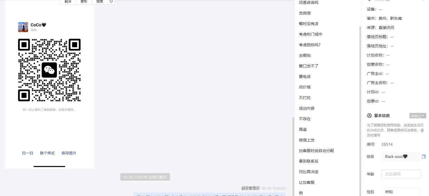Select quick reply 让加客服
Image resolution: width=429 pixels, height=196 pixels.
point(307,182)
